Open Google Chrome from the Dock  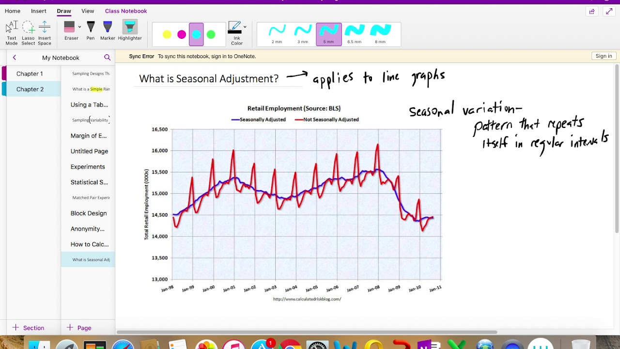[290, 345]
